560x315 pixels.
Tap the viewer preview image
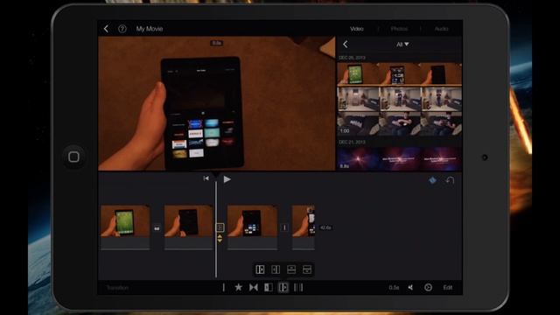click(x=217, y=103)
